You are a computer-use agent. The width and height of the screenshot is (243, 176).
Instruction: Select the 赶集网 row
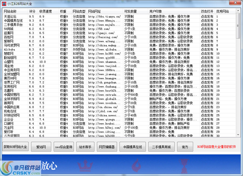[119, 33]
